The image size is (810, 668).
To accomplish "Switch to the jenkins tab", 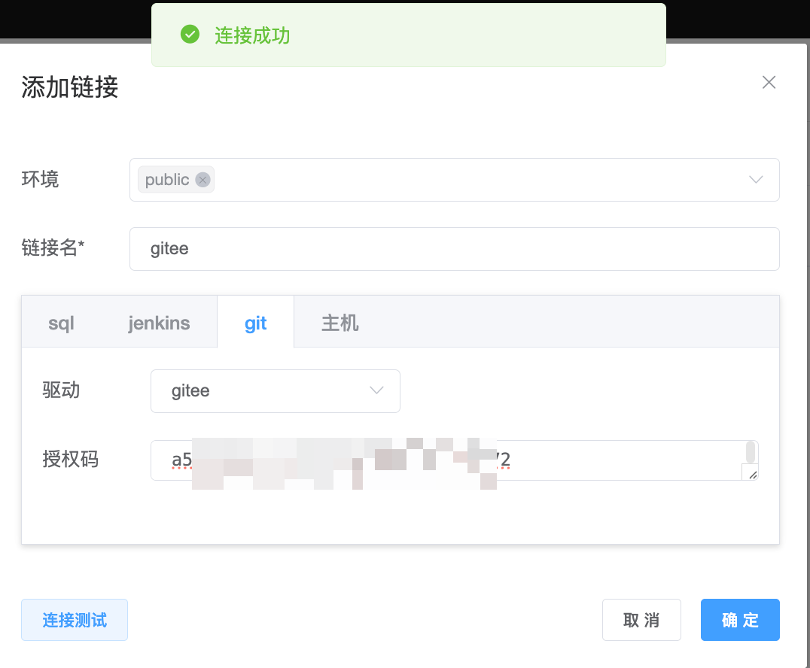I will (159, 323).
